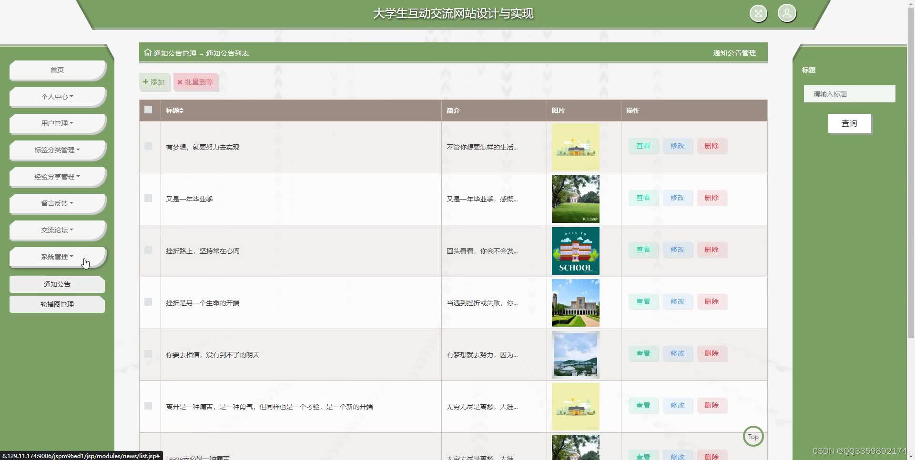Expand the 留言反馈 menu
The image size is (915, 460).
pyautogui.click(x=57, y=203)
